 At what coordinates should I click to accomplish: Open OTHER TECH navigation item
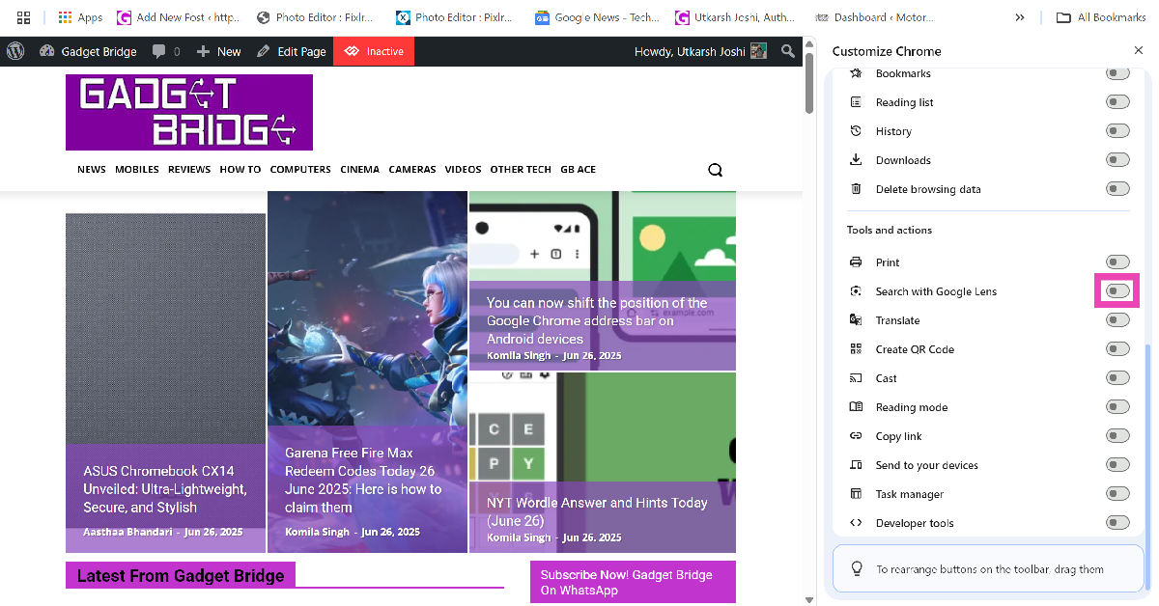click(521, 169)
